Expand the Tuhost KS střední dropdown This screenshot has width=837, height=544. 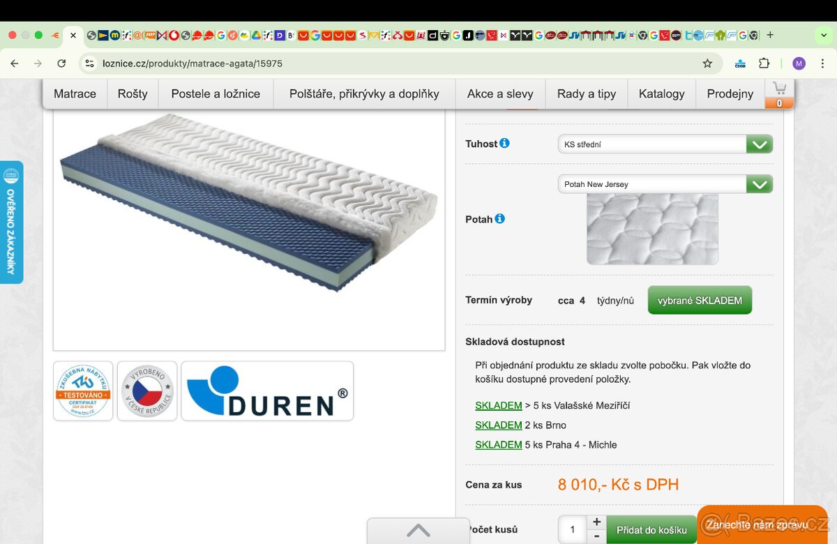(x=665, y=144)
